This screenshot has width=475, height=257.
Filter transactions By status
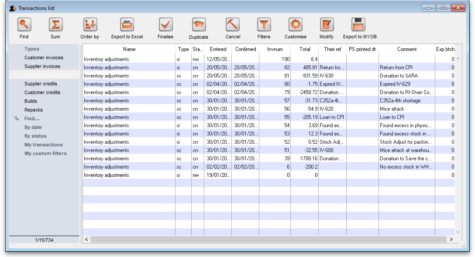pos(35,136)
